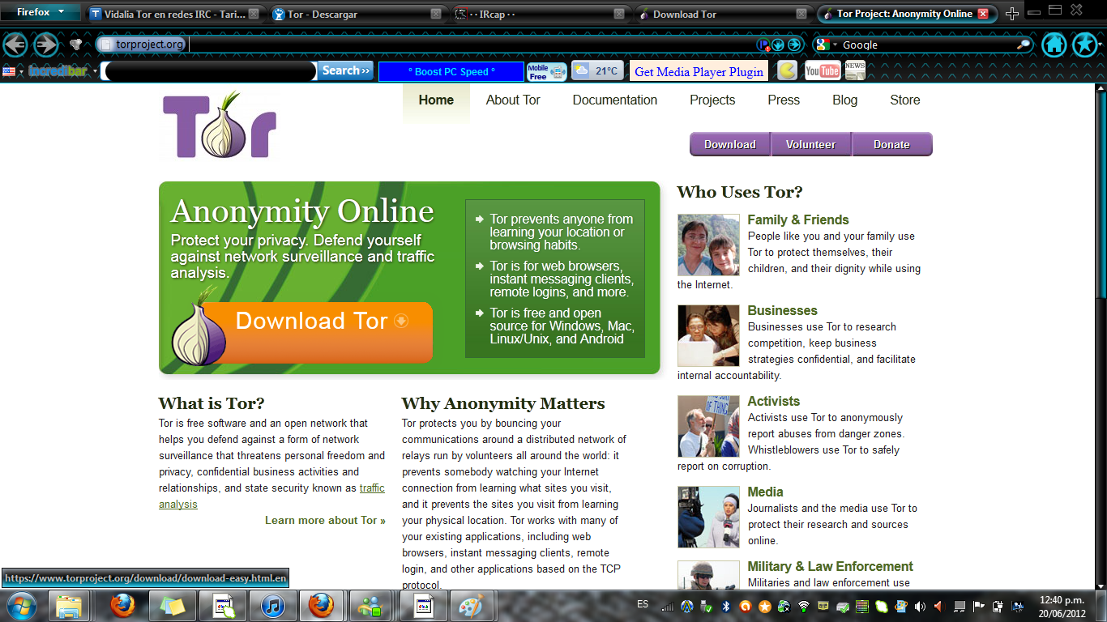Switch to the IRcap tab

click(x=539, y=14)
